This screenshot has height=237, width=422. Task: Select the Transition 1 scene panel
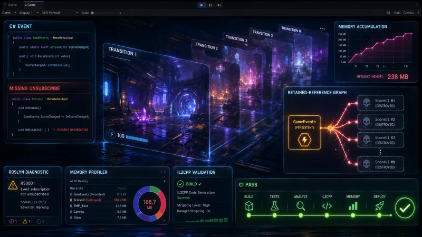click(x=156, y=102)
